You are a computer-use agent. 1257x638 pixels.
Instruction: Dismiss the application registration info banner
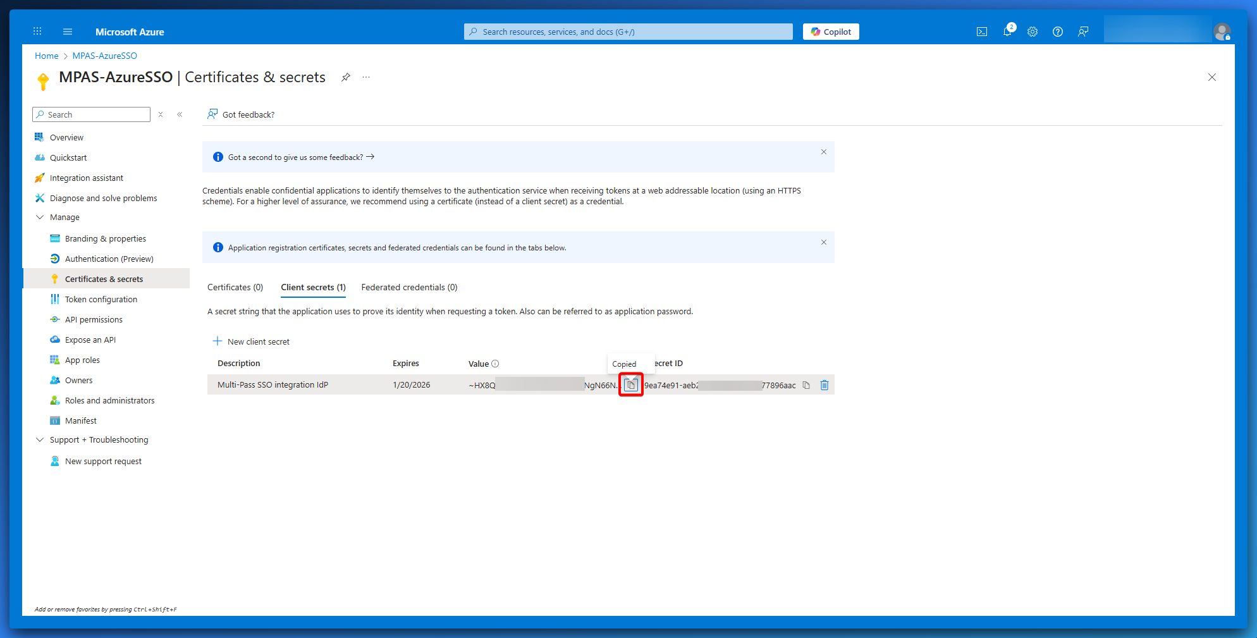(x=824, y=242)
